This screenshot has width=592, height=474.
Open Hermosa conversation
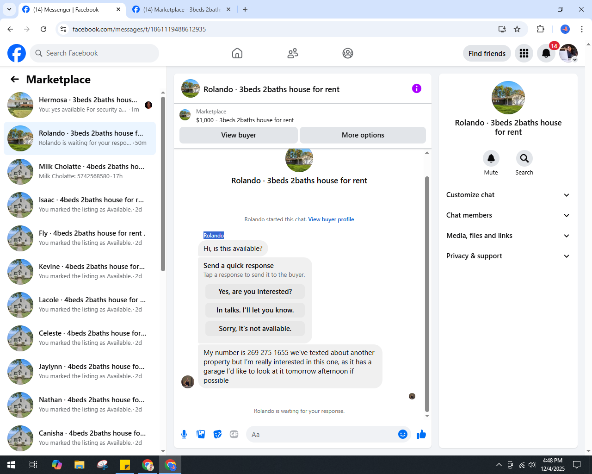80,105
